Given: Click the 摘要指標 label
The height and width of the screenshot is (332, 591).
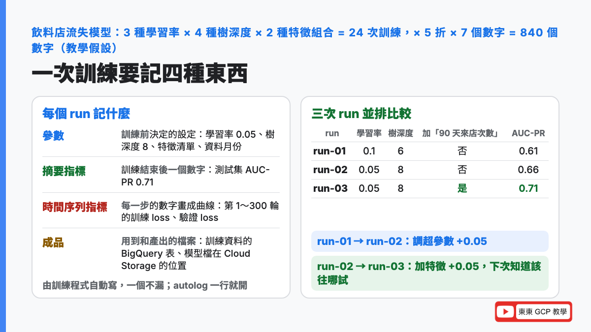Looking at the screenshot, I should coord(64,171).
